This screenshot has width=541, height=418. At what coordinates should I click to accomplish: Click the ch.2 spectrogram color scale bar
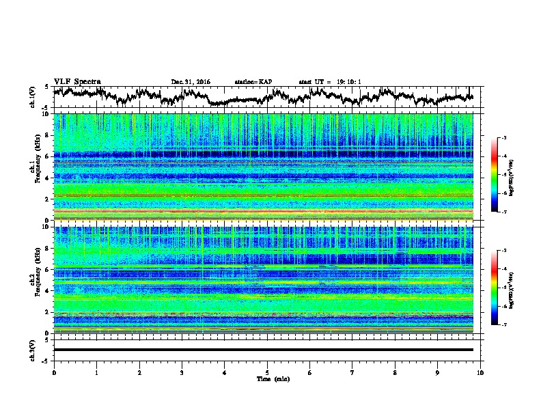494,288
